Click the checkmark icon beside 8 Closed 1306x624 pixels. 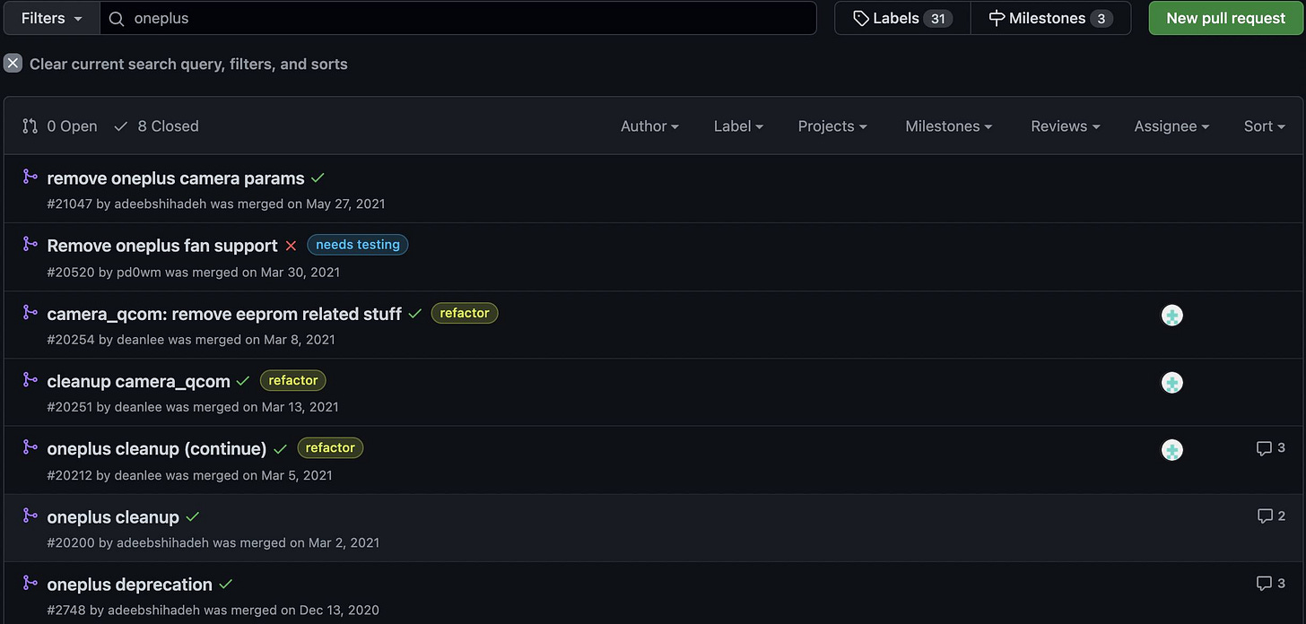point(121,126)
